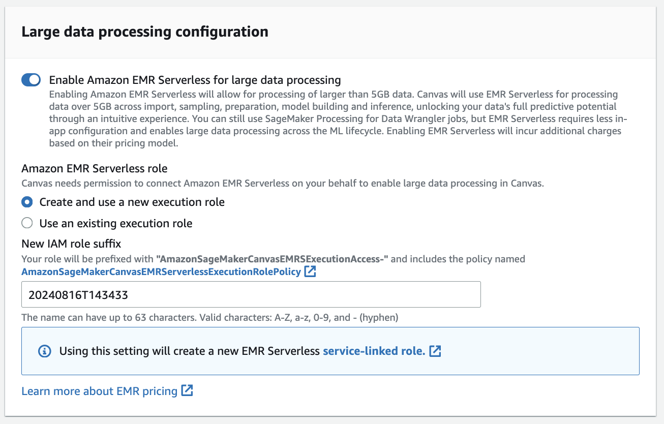Disable the Amazon EMR Serverless toggle switch
664x424 pixels.
31,80
